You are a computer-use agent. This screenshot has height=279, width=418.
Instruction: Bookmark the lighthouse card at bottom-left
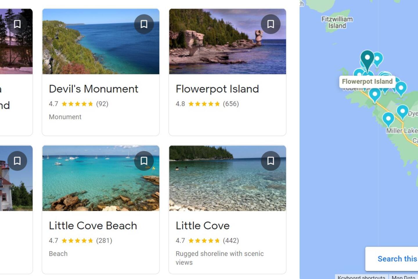(x=17, y=161)
